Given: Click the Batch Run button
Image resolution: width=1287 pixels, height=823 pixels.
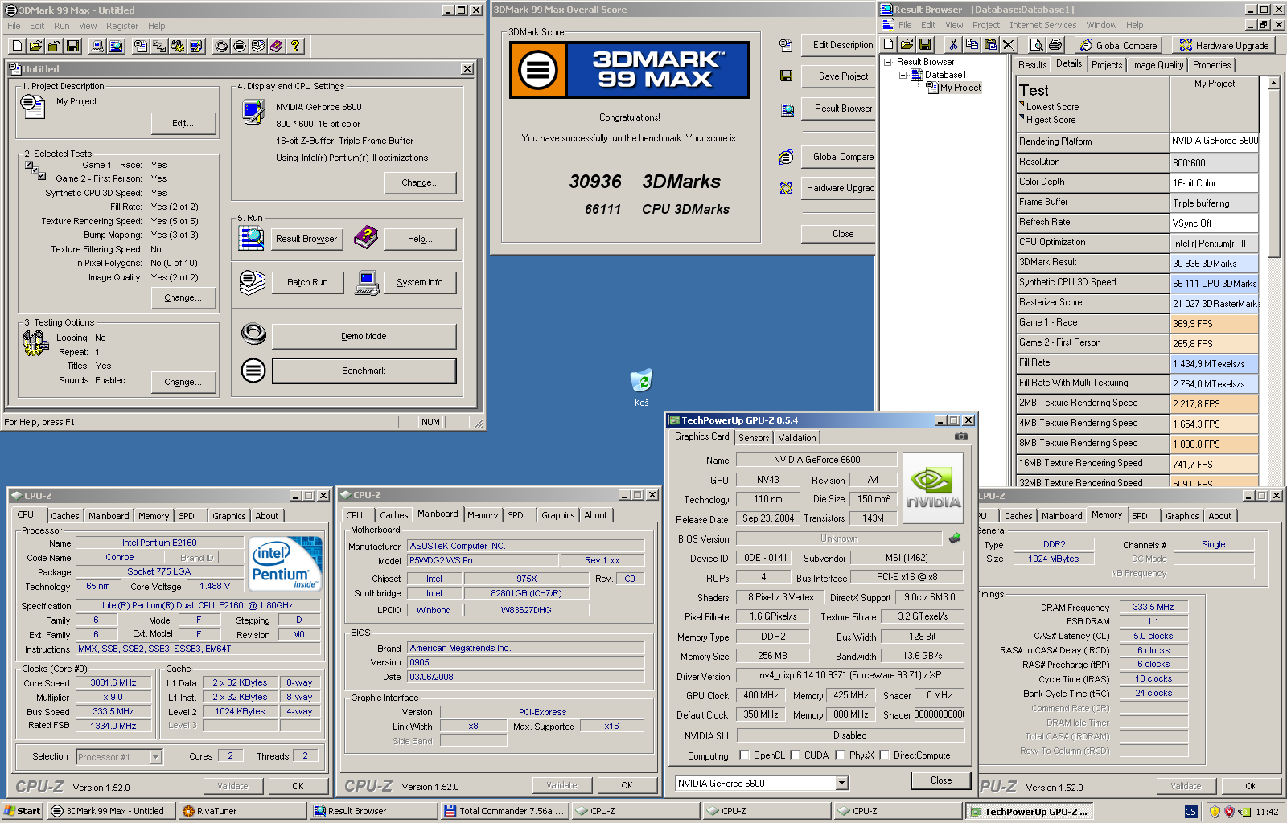Looking at the screenshot, I should pyautogui.click(x=307, y=282).
